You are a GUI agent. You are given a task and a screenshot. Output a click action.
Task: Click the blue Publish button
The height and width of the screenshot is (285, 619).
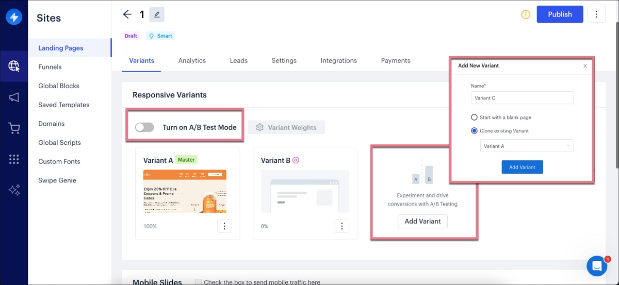[560, 14]
